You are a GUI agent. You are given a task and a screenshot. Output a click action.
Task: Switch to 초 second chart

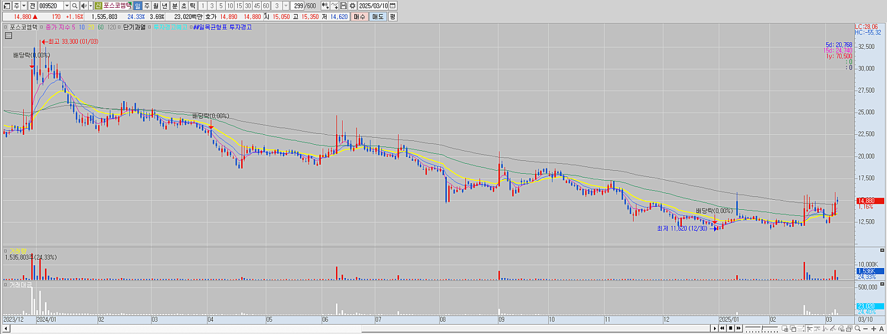[183, 6]
